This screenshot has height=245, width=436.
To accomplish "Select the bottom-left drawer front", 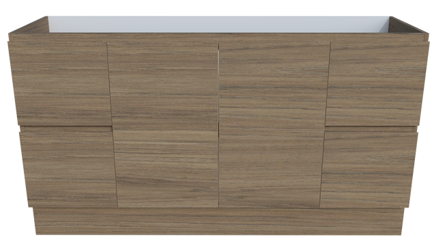I will click(68, 169).
